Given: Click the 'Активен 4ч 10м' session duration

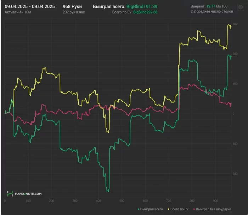Looking at the screenshot, I should click(17, 12).
